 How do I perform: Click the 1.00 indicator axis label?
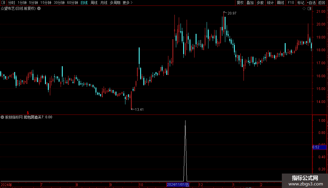322,121
